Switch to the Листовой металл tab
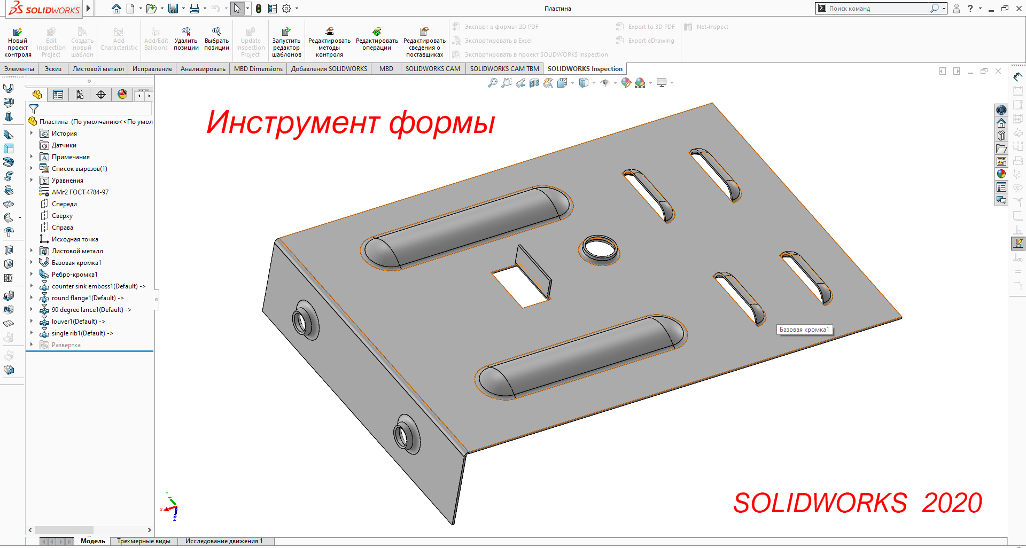Image resolution: width=1026 pixels, height=548 pixels. click(98, 69)
